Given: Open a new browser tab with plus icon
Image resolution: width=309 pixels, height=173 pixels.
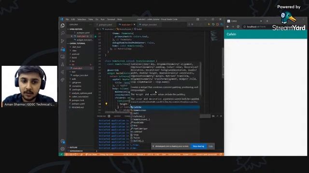Looking at the screenshot, I should [267, 21].
